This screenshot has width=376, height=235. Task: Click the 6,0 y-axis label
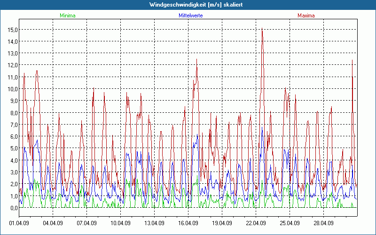tap(14, 136)
